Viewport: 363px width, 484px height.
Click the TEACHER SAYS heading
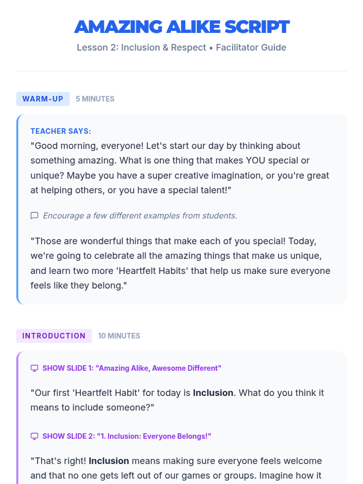(60, 131)
